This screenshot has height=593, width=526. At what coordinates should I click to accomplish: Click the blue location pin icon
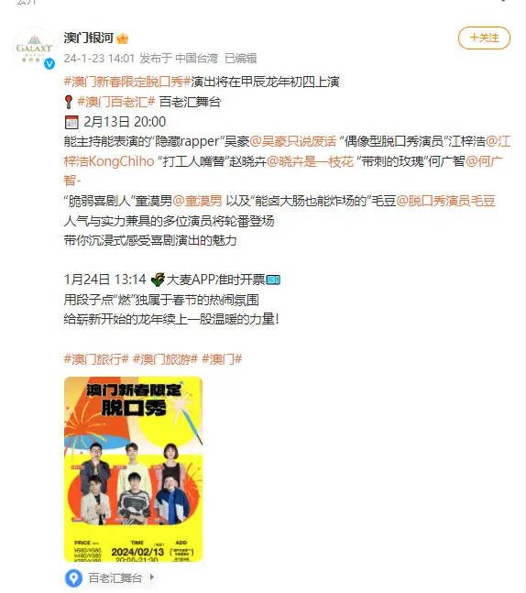73,578
